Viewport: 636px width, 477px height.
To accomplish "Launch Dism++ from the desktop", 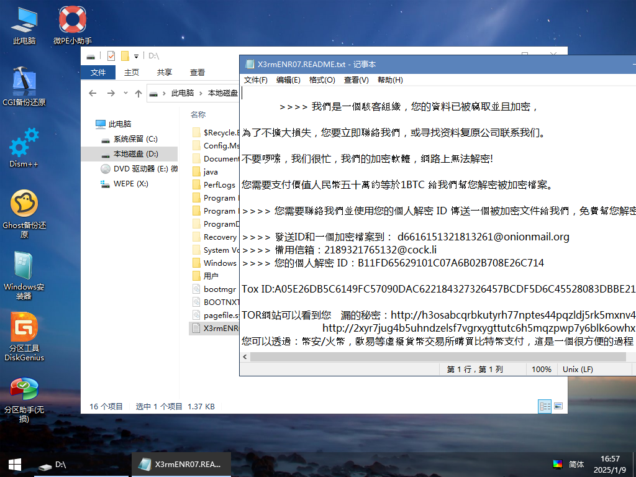I will 24,148.
